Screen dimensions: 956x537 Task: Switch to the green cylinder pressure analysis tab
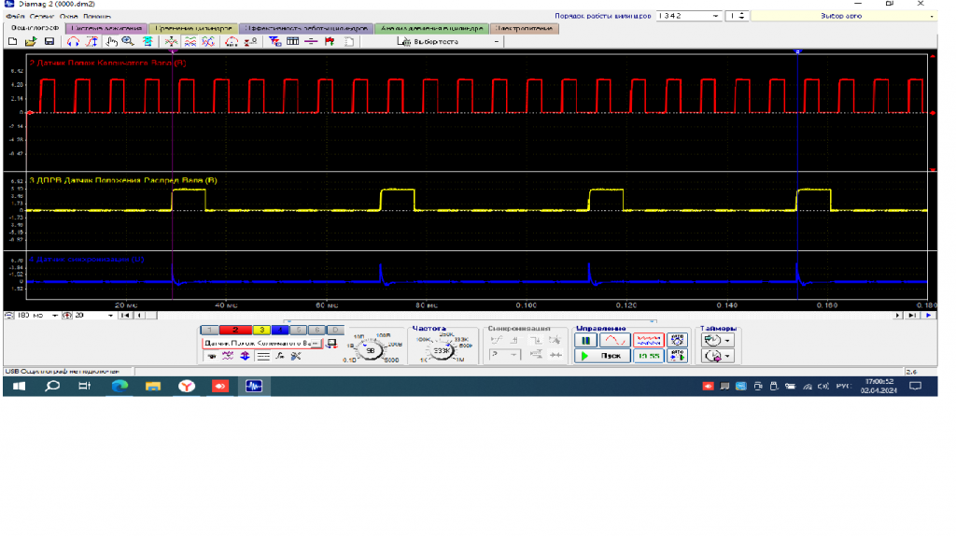[431, 28]
